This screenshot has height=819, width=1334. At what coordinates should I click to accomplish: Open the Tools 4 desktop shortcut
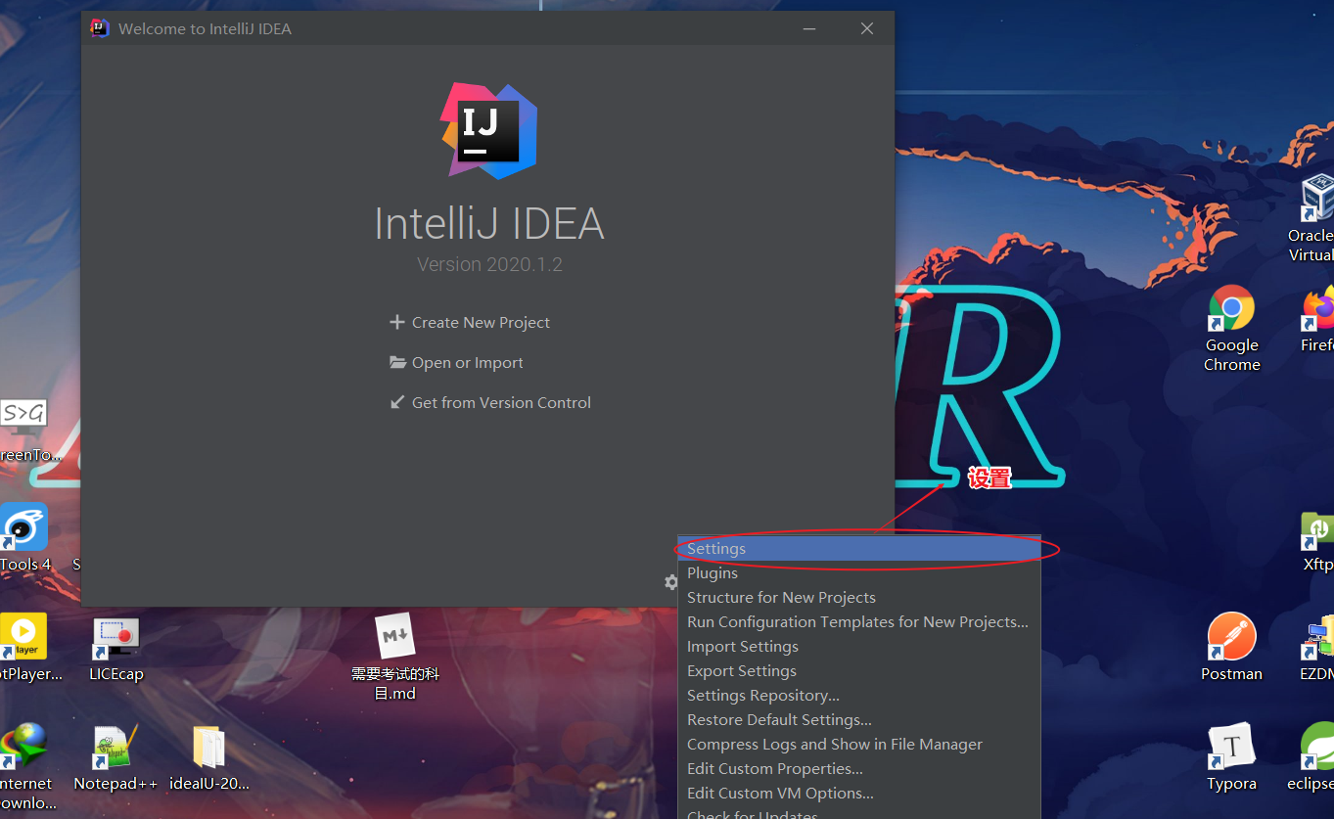pos(24,538)
